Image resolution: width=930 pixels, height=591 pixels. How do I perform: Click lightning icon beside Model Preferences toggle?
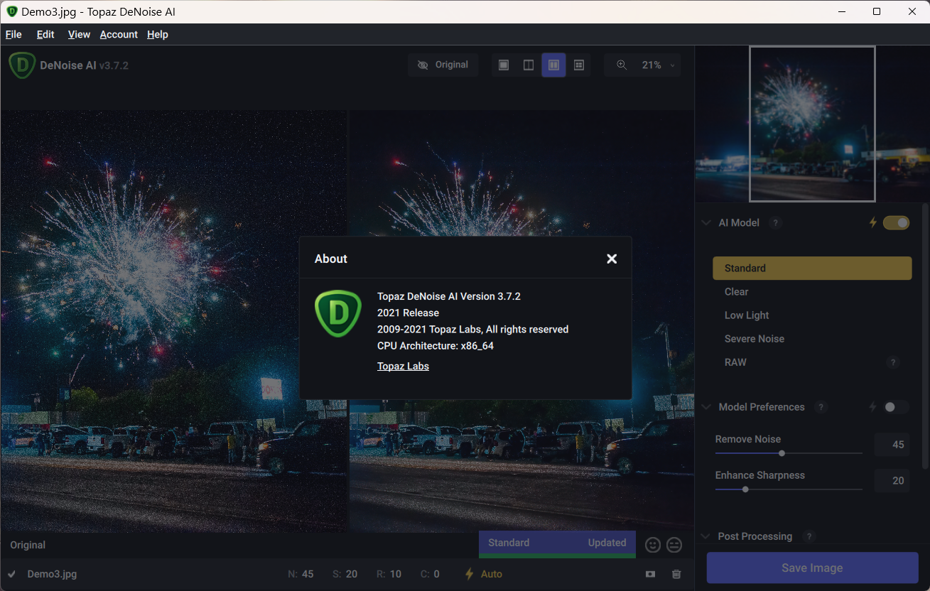(x=873, y=407)
